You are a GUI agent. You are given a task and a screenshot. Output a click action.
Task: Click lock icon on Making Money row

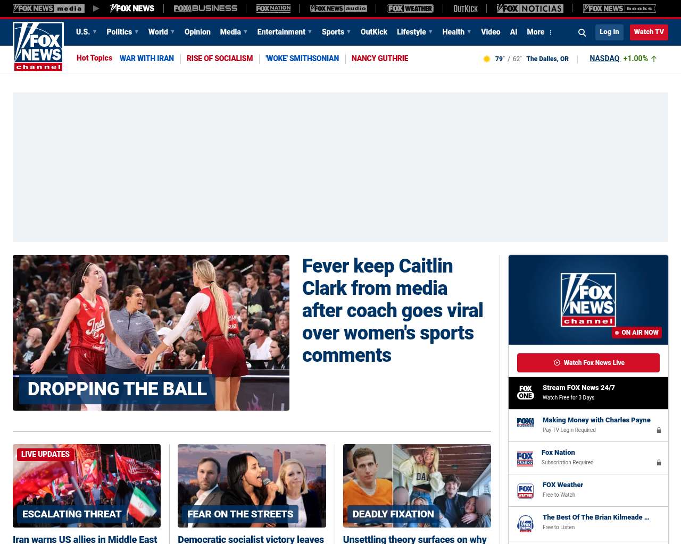point(659,430)
